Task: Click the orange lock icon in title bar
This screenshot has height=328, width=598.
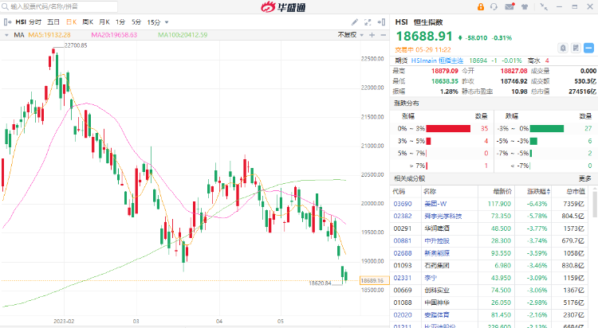Action: click(x=481, y=7)
